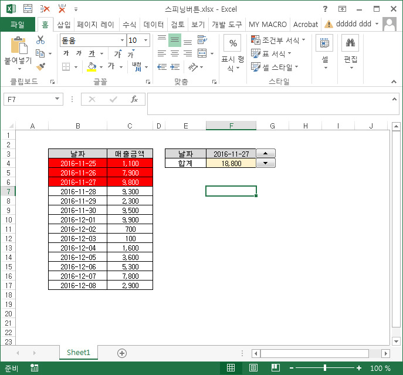Align text right

pyautogui.click(x=188, y=53)
